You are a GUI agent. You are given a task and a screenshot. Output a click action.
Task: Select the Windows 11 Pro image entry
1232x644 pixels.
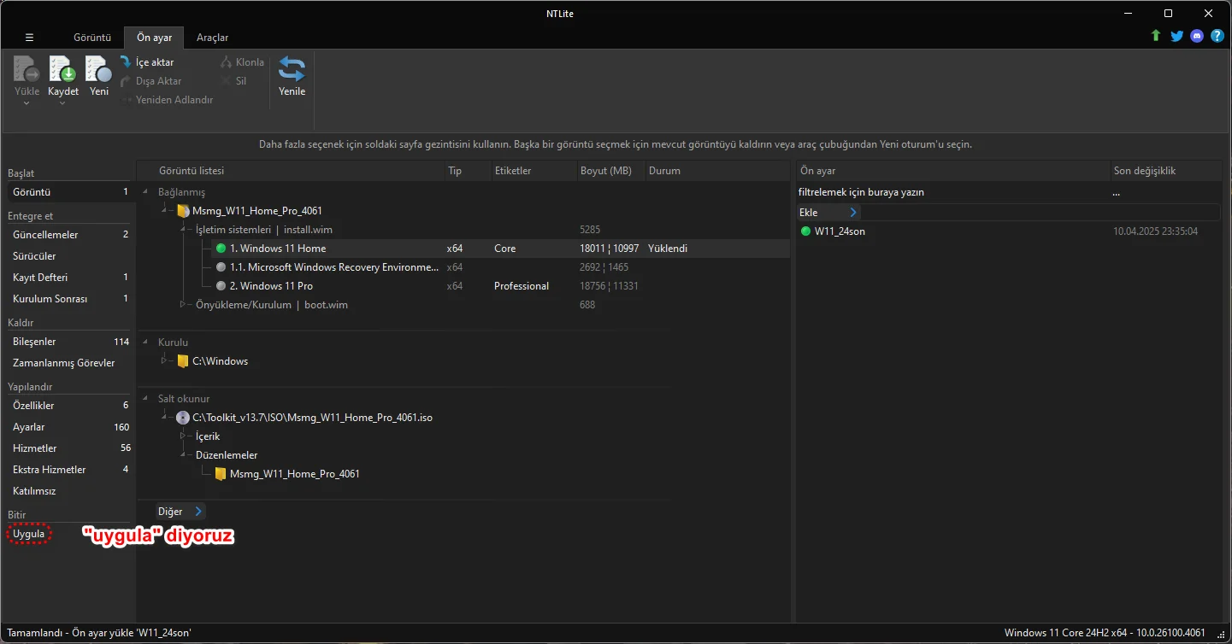pyautogui.click(x=271, y=286)
